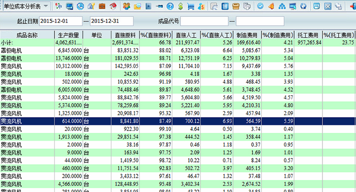Click the circular refresh arrows icon
356x192 pixels.
303,6
